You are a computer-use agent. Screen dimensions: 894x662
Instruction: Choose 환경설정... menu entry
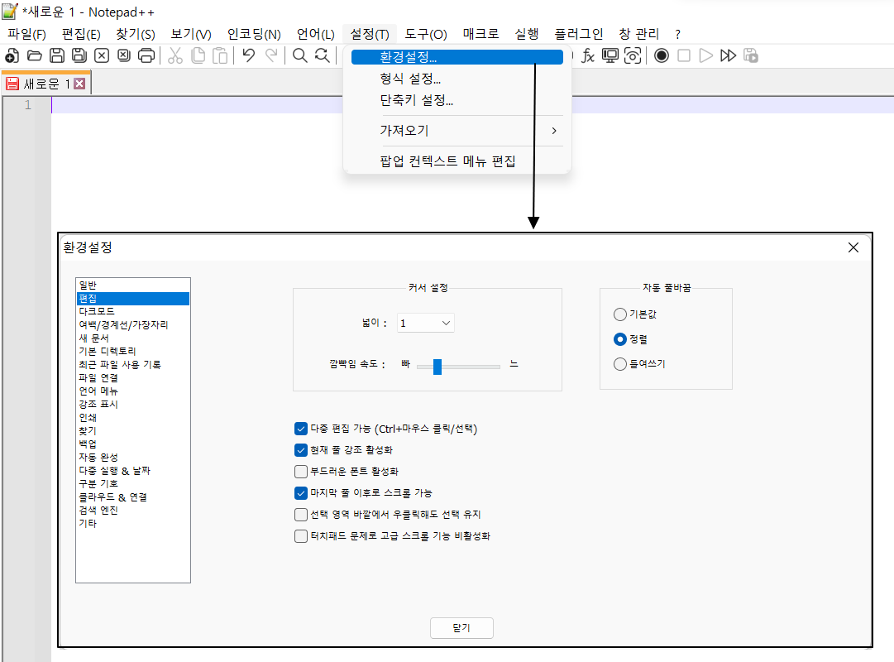pyautogui.click(x=457, y=57)
